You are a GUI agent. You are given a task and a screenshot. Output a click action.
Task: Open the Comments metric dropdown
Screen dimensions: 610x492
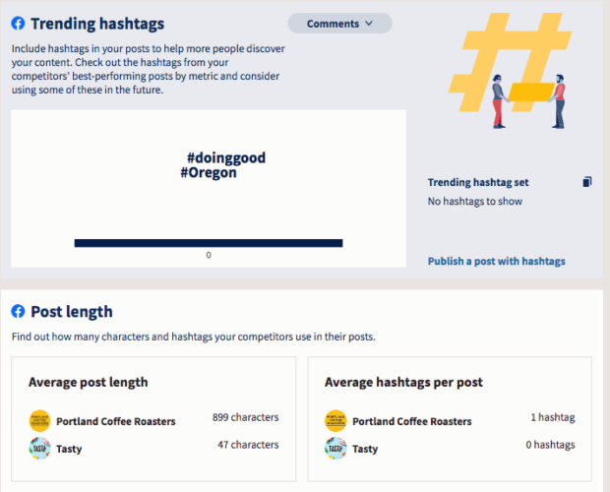point(339,24)
